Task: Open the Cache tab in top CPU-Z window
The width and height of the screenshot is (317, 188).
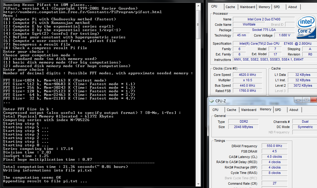Action: coord(230,7)
